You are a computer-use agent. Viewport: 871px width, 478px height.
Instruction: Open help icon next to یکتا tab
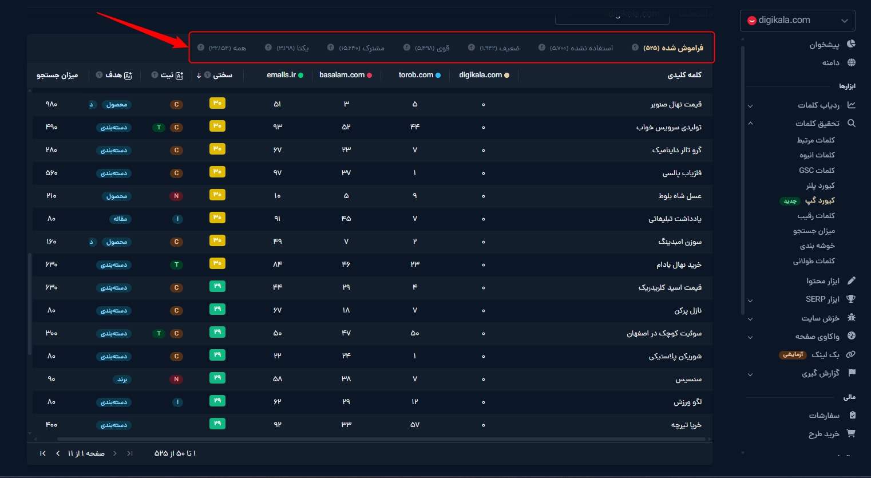(x=268, y=48)
